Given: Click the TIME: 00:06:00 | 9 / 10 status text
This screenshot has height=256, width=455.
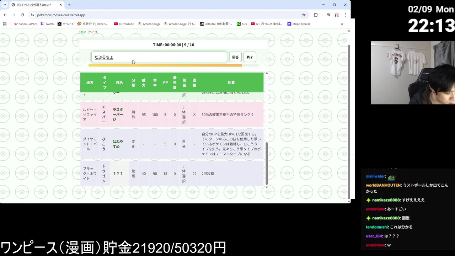Looking at the screenshot, I should pos(173,45).
